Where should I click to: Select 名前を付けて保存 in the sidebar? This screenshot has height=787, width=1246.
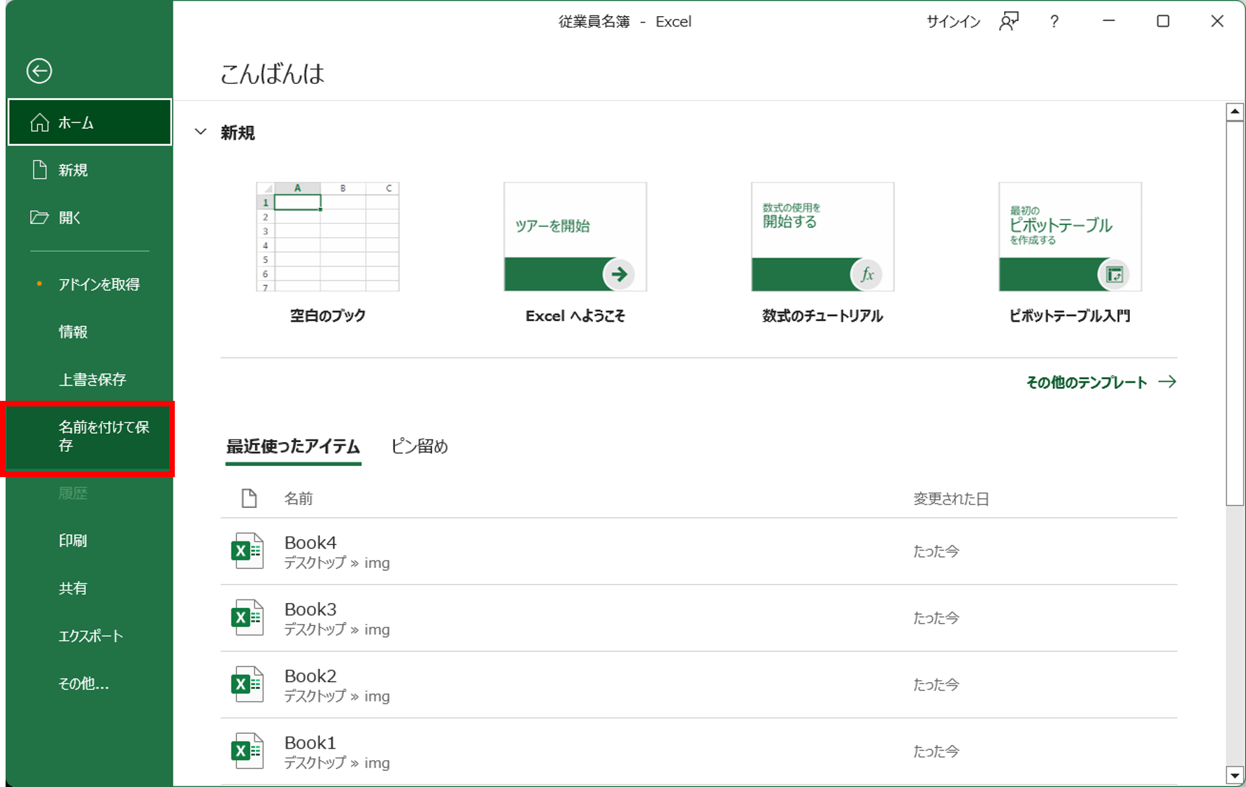pyautogui.click(x=89, y=437)
